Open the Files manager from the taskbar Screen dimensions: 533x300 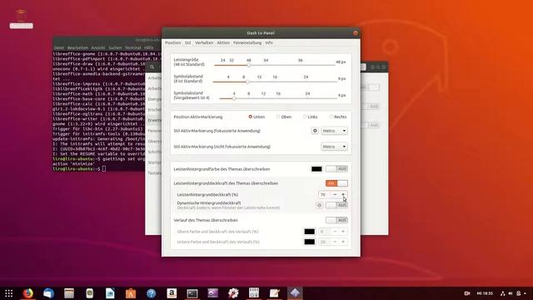coord(69,292)
